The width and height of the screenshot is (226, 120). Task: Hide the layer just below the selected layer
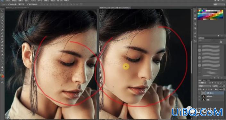click(x=199, y=96)
